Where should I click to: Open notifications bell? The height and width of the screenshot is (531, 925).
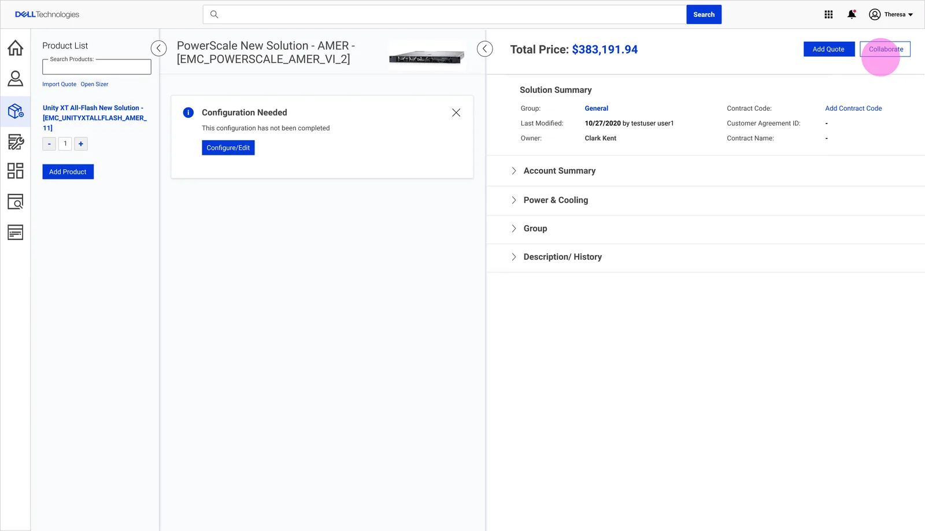[x=852, y=14]
